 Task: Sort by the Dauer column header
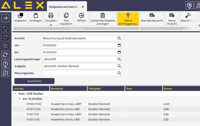[x=180, y=88]
